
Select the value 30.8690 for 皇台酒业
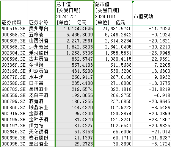click(x=113, y=144)
